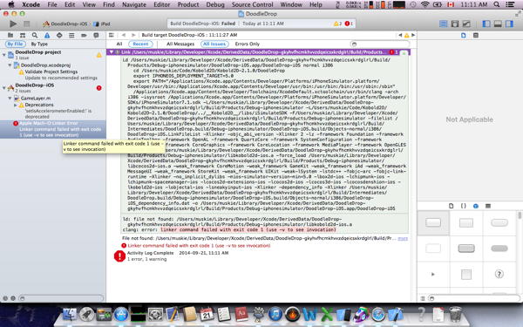Open the Editor menu

pos(162,4)
